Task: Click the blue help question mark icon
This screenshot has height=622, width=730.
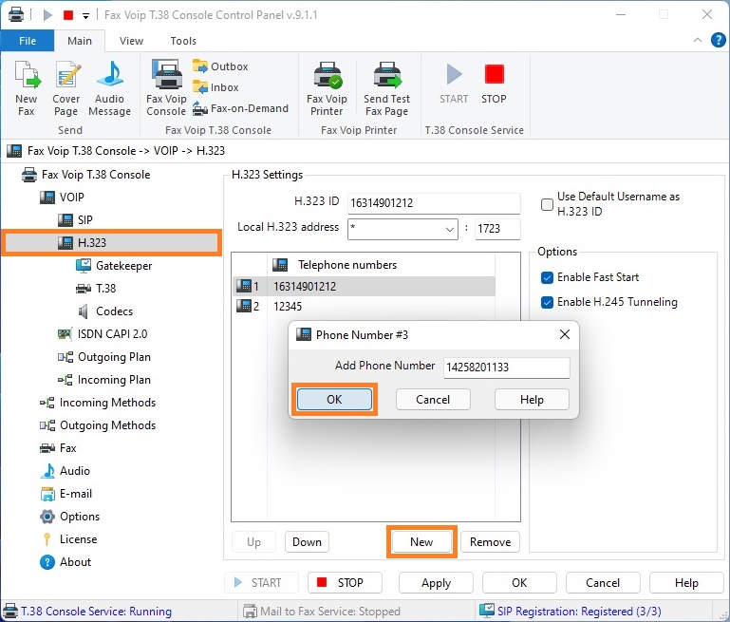Action: tap(718, 40)
